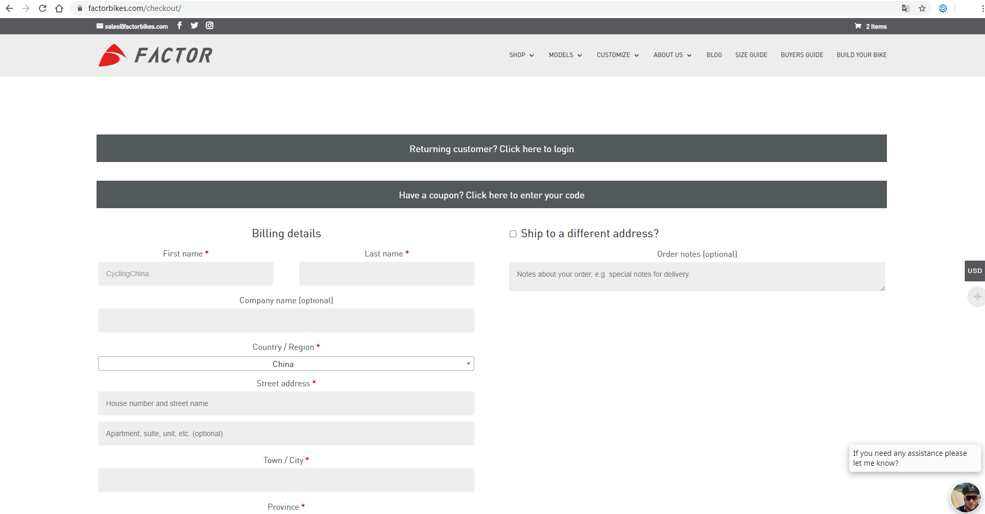Click the browser forward arrow
The height and width of the screenshot is (514, 985).
tap(26, 8)
